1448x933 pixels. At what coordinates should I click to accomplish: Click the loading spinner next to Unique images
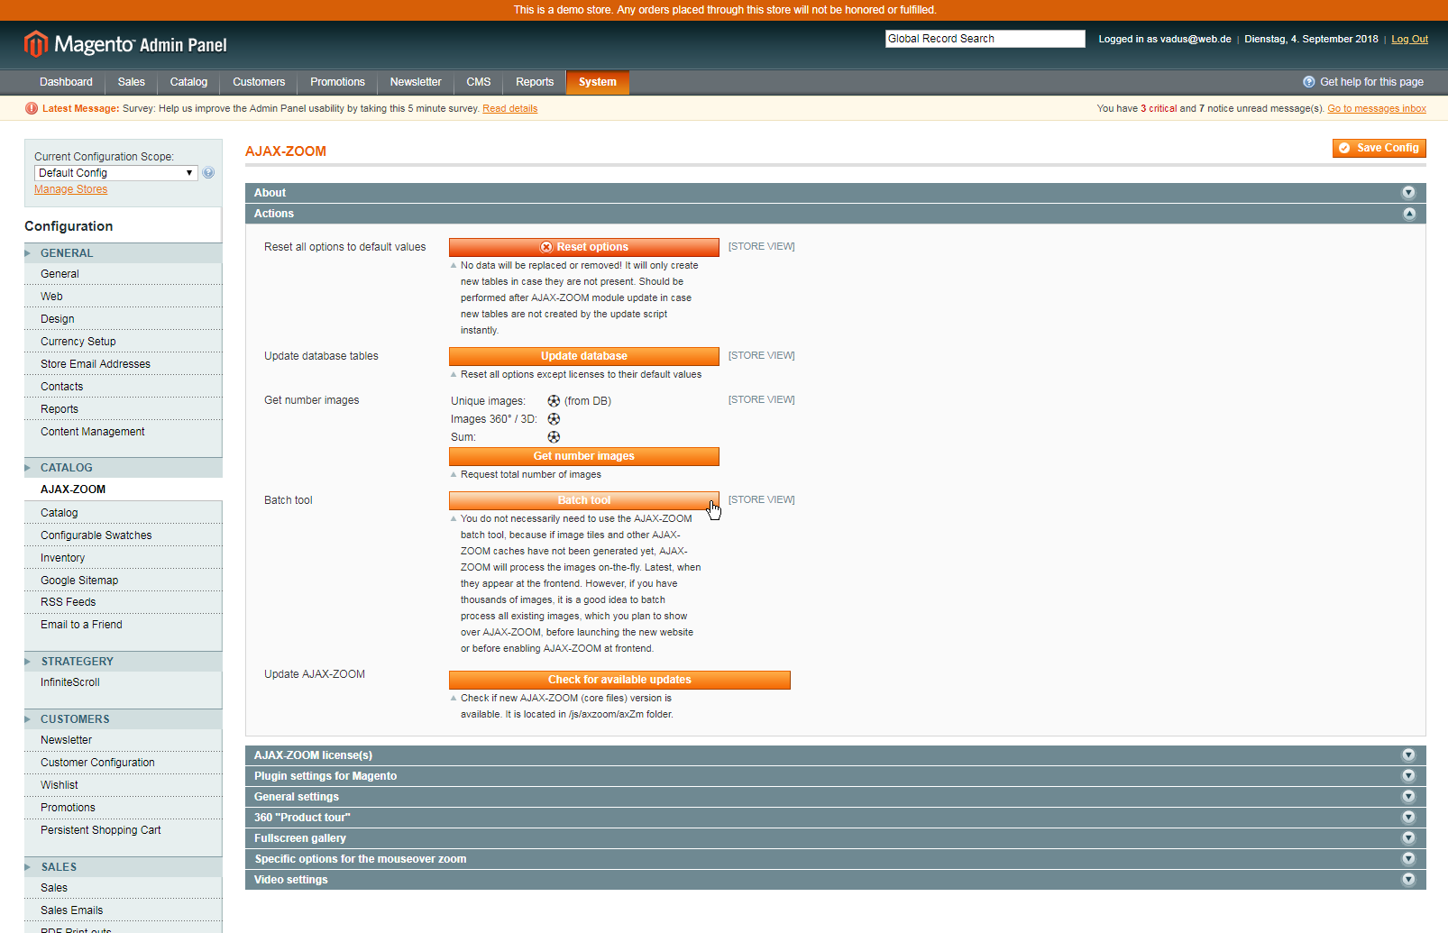[x=554, y=401]
